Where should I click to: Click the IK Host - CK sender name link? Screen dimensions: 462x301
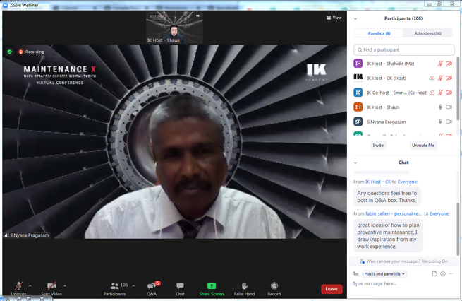pos(378,182)
